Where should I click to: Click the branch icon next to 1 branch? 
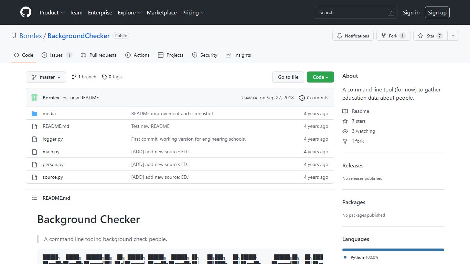click(74, 77)
